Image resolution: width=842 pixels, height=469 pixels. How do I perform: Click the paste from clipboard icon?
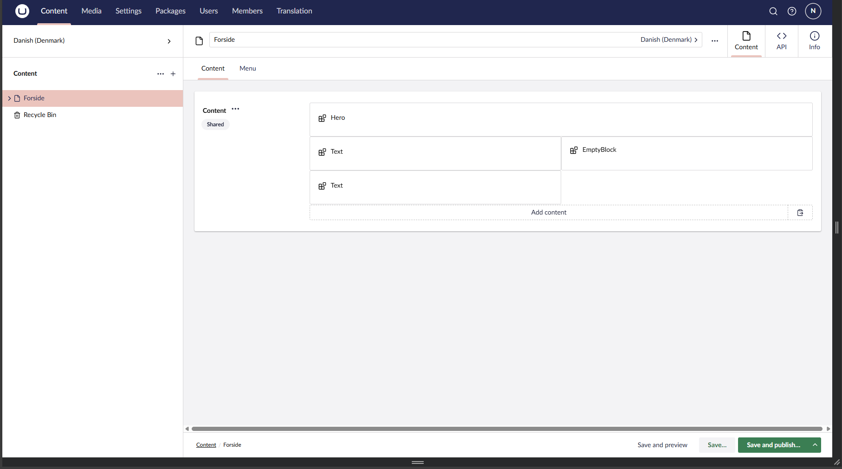coord(800,213)
